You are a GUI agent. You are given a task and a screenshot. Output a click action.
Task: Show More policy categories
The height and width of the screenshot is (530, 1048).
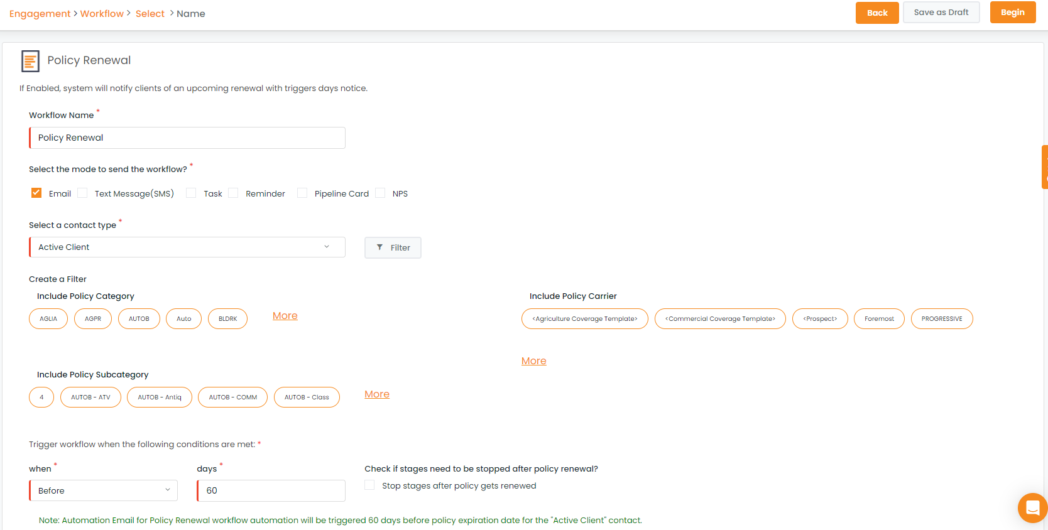pos(285,316)
